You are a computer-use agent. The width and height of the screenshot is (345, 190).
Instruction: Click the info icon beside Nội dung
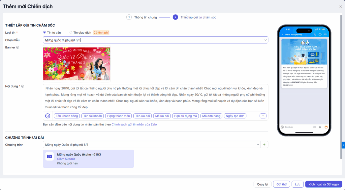(23, 86)
